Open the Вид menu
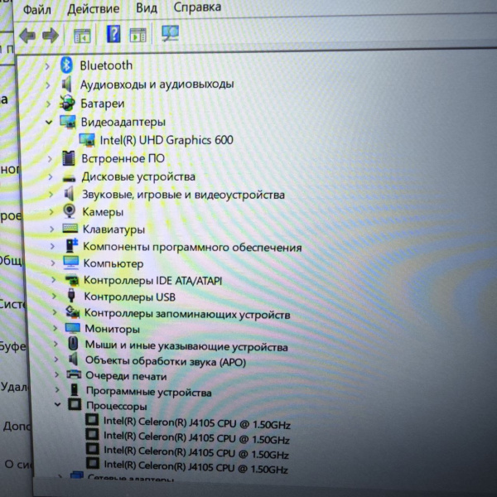 [x=147, y=7]
